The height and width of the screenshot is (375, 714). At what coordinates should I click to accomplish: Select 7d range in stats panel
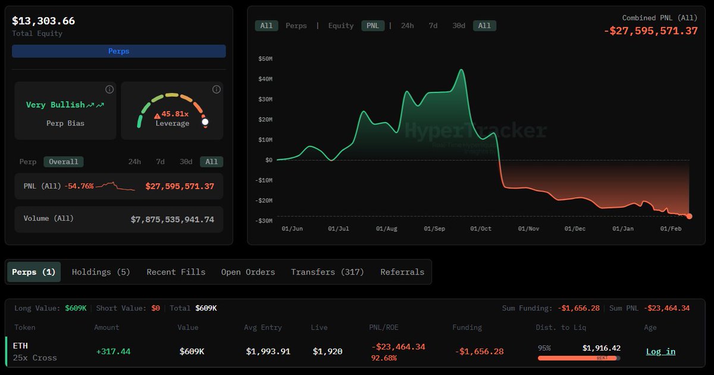coord(161,162)
